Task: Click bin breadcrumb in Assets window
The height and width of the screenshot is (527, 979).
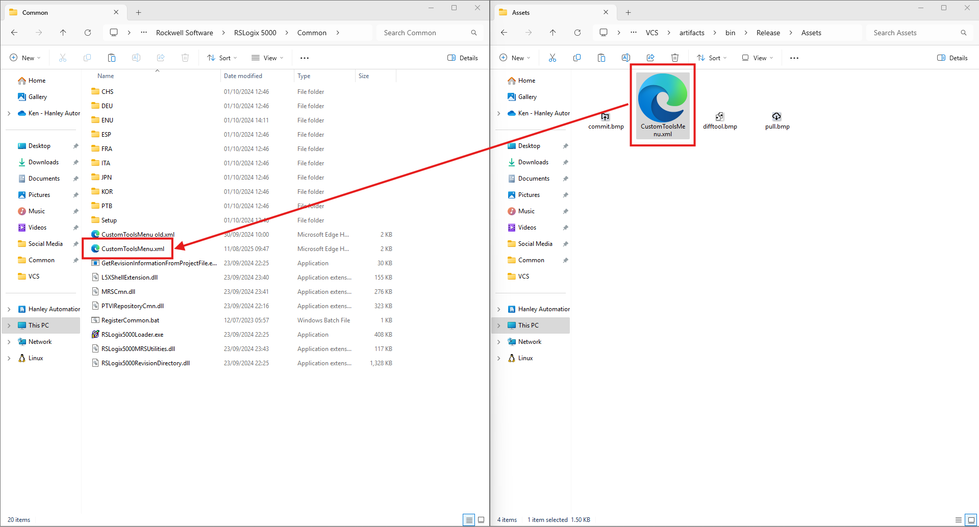Action: click(x=731, y=33)
